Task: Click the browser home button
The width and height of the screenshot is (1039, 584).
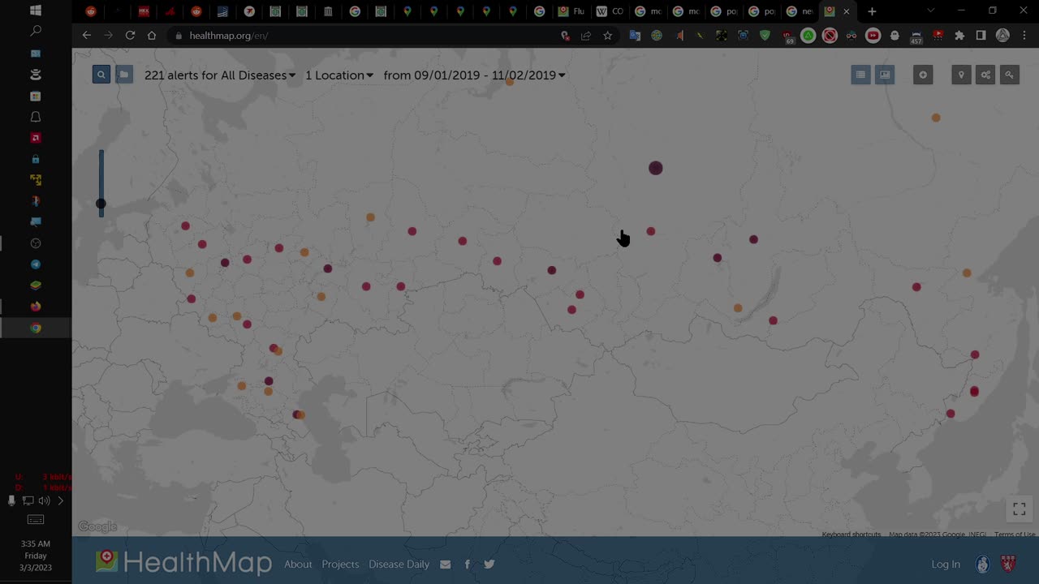Action: (152, 36)
